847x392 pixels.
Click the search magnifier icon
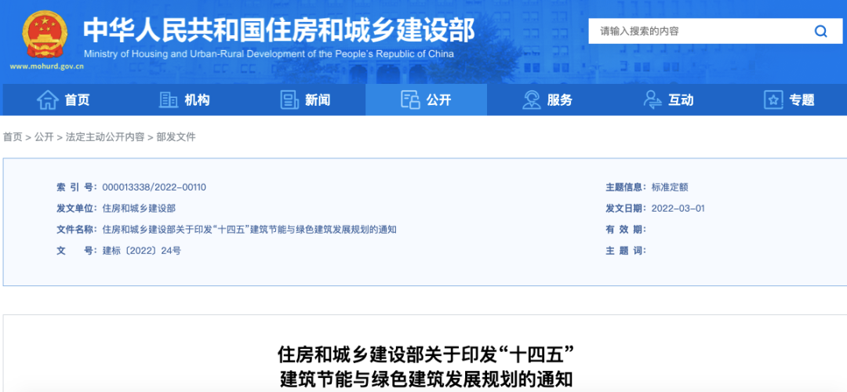[x=820, y=31]
